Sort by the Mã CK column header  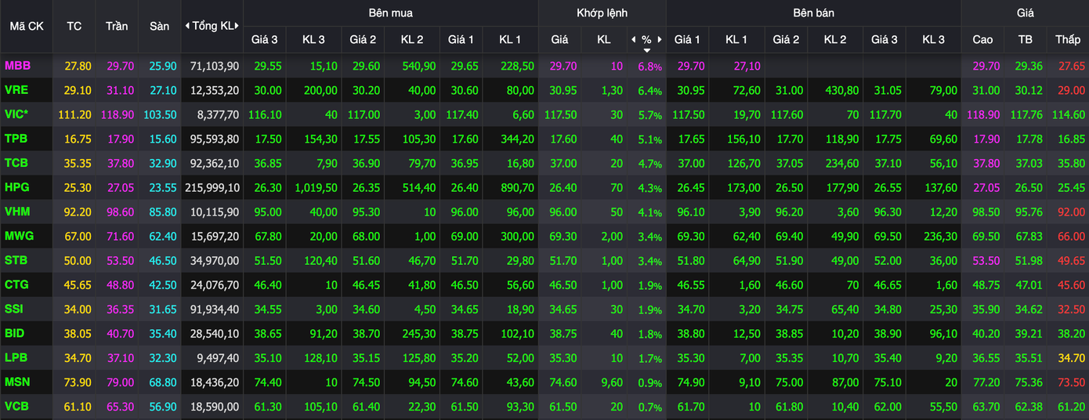(27, 26)
